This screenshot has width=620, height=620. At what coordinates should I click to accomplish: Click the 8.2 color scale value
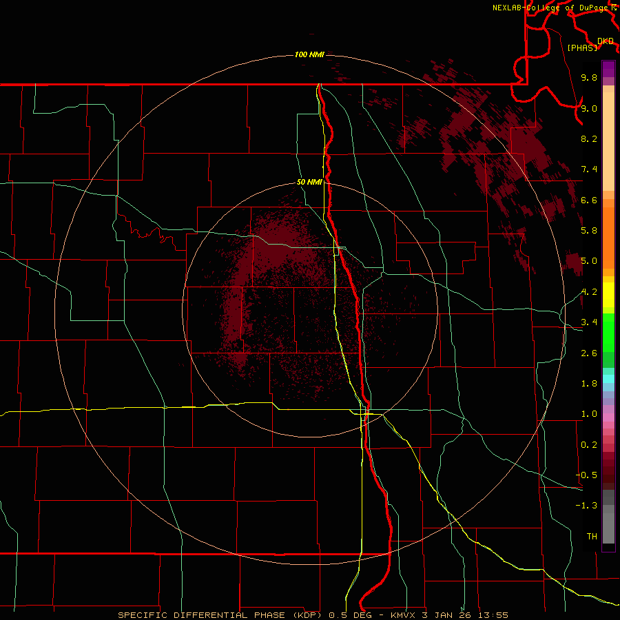pyautogui.click(x=589, y=138)
